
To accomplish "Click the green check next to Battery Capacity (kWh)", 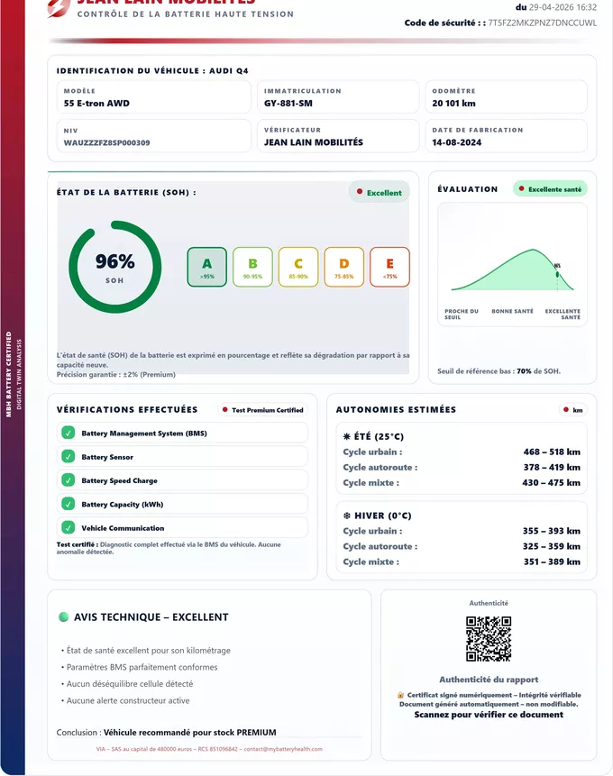I will click(69, 504).
